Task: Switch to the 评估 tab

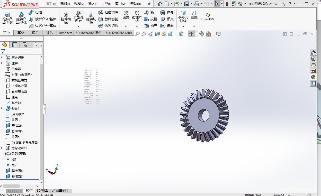Action: [x=50, y=33]
